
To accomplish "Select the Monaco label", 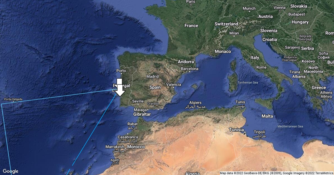I will tap(223, 51).
